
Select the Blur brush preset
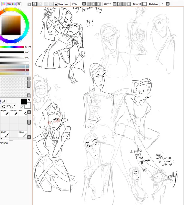pos(23,113)
